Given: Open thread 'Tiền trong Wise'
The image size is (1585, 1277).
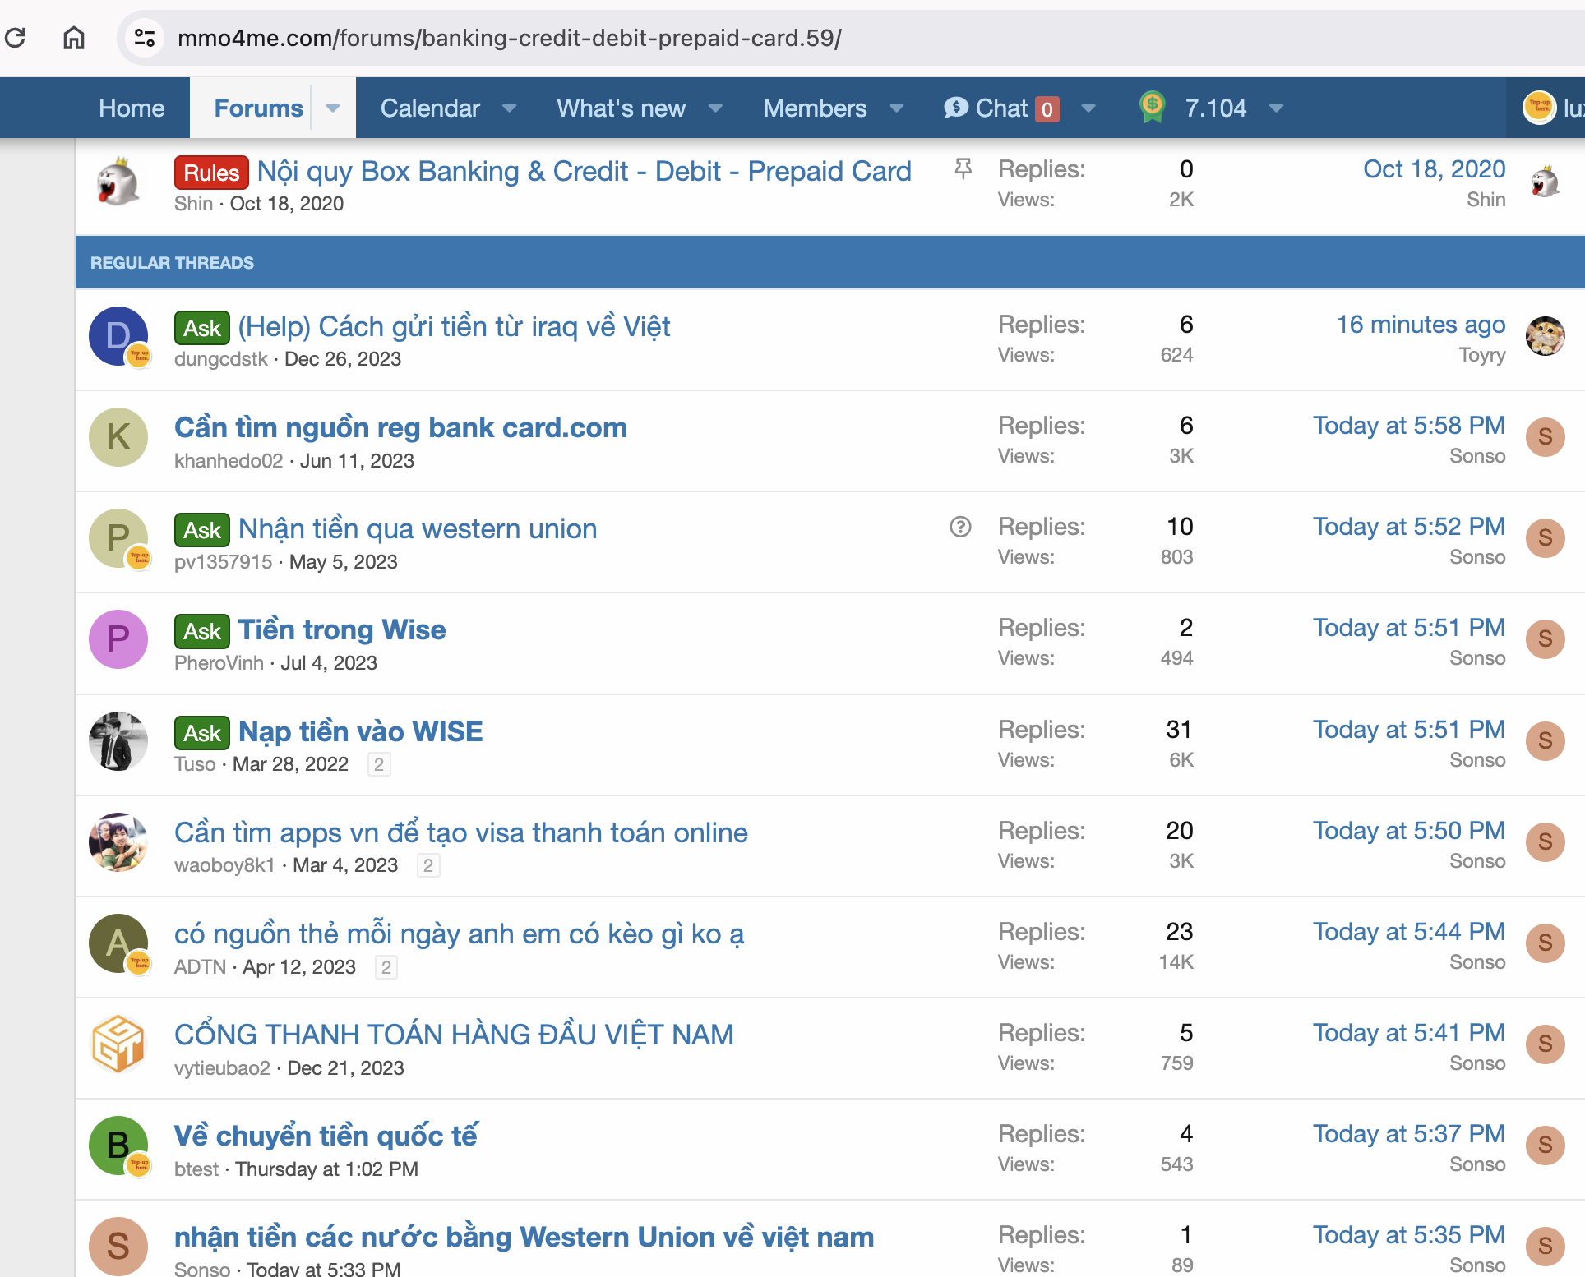Looking at the screenshot, I should tap(342, 629).
